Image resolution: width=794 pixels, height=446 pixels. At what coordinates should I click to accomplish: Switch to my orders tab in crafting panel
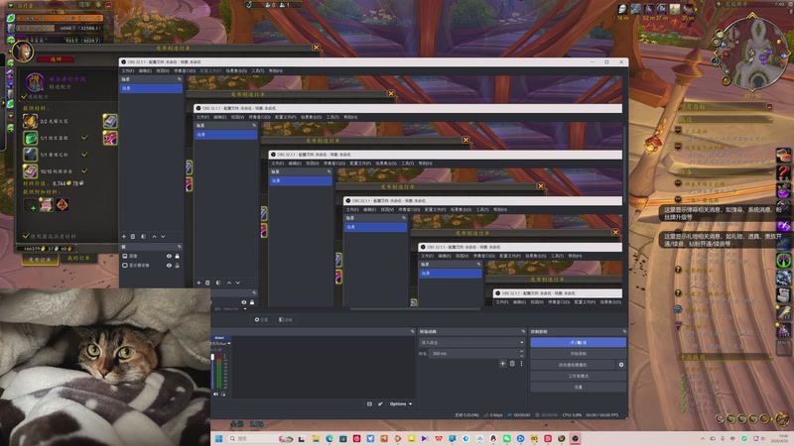[78, 258]
